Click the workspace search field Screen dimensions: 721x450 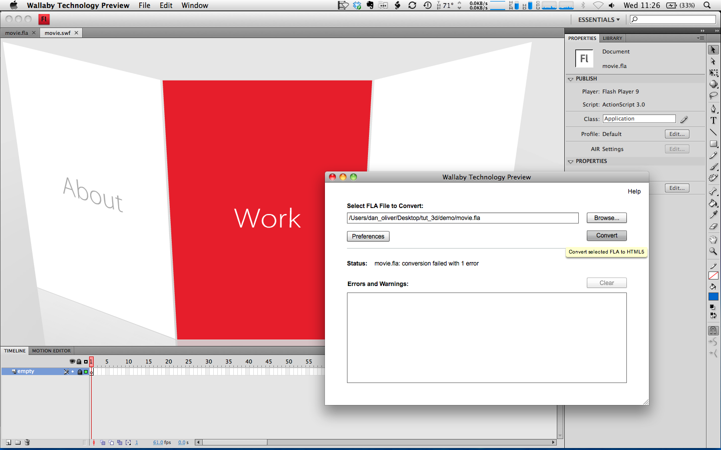tap(673, 19)
